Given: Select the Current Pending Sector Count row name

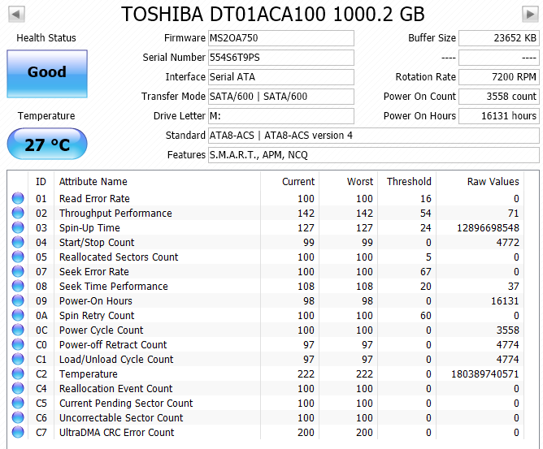Looking at the screenshot, I should tap(126, 404).
